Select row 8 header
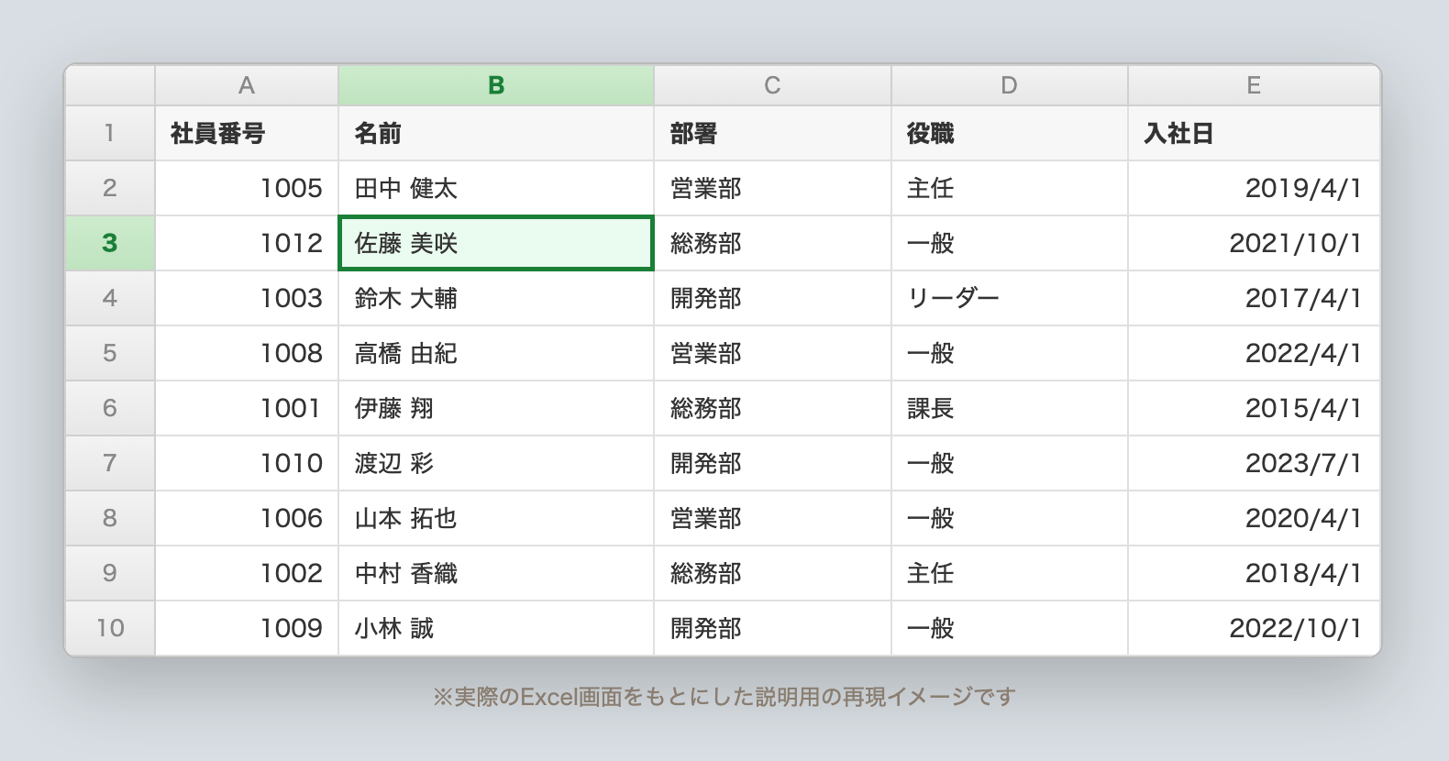1449x761 pixels. point(110,518)
